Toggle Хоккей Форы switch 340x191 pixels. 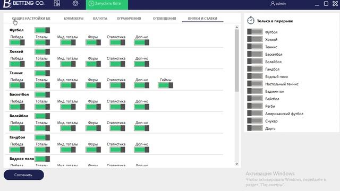pos(93,64)
